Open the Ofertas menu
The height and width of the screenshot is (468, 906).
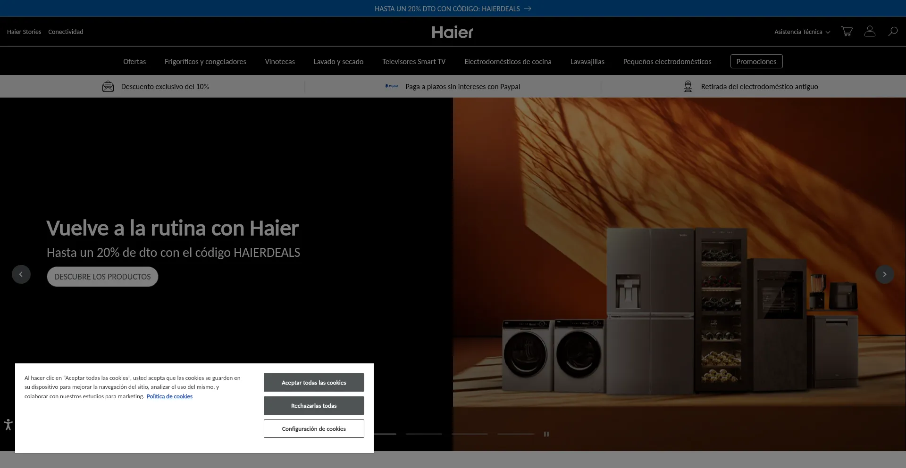134,62
